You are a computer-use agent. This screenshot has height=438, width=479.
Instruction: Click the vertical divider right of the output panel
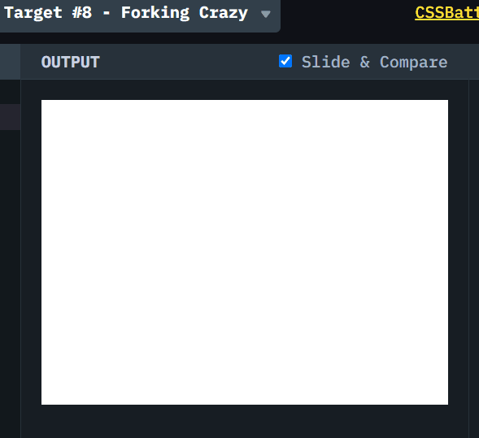(x=468, y=259)
